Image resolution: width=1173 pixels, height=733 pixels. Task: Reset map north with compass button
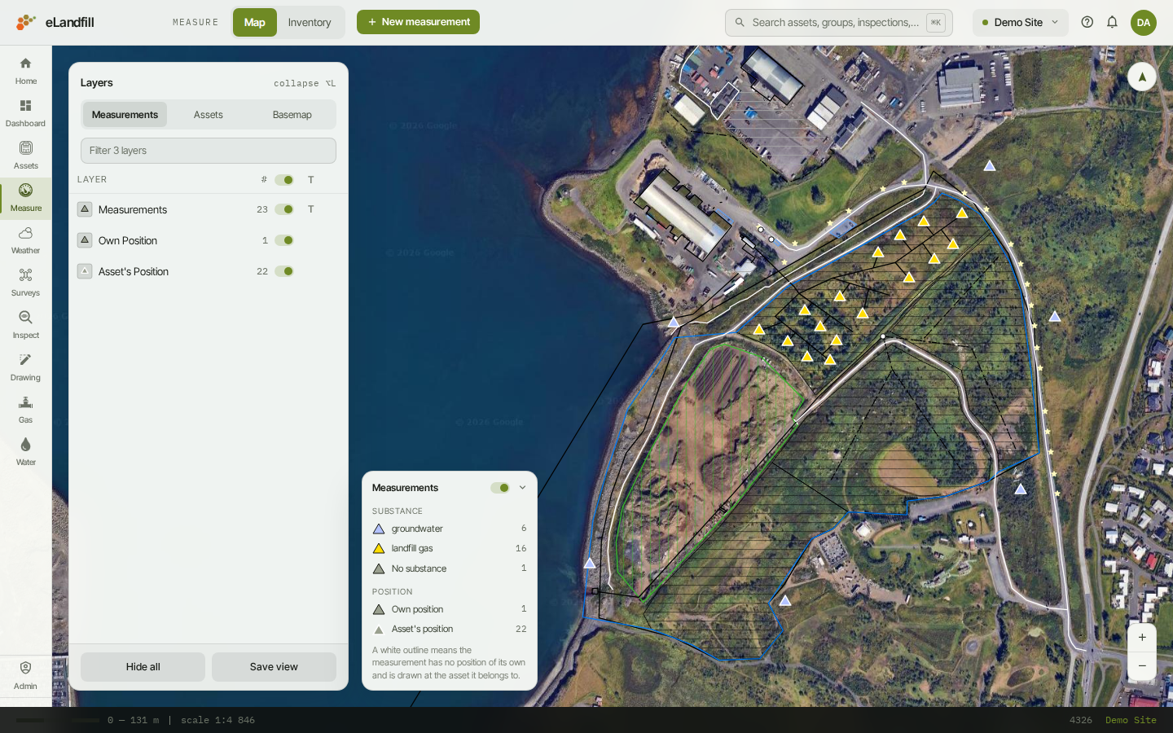point(1142,77)
